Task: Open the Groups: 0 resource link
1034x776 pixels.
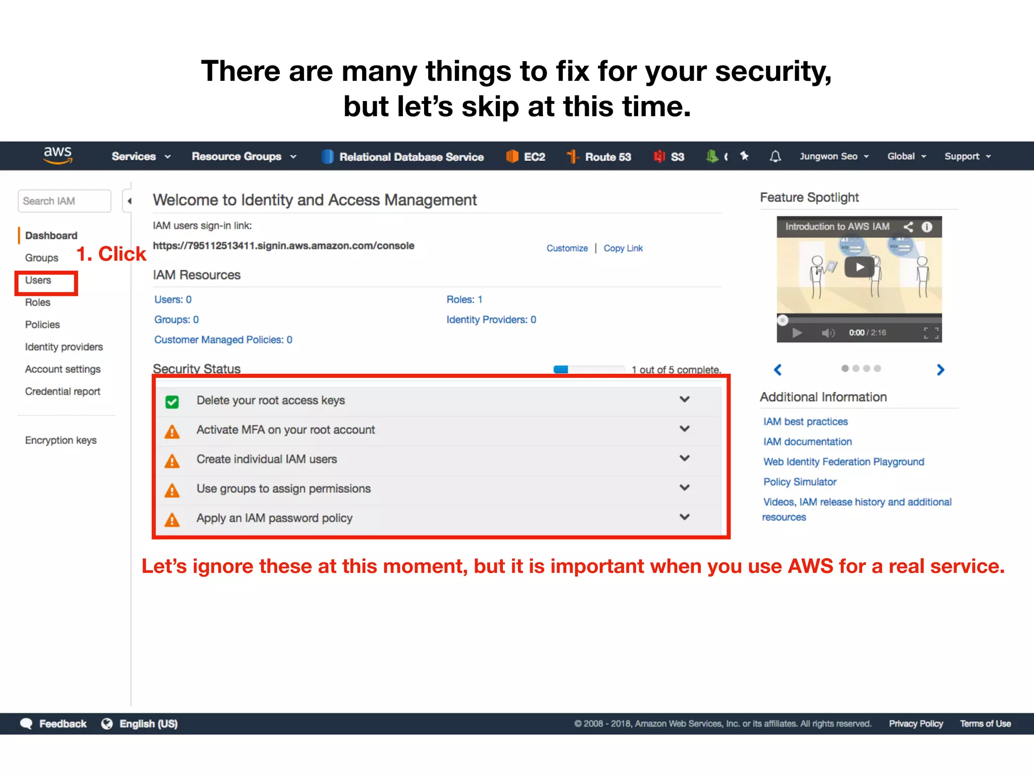Action: (x=176, y=320)
